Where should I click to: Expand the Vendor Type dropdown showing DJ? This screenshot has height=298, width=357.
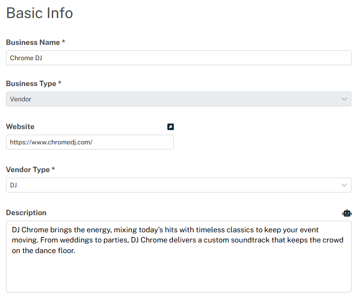tap(178, 185)
